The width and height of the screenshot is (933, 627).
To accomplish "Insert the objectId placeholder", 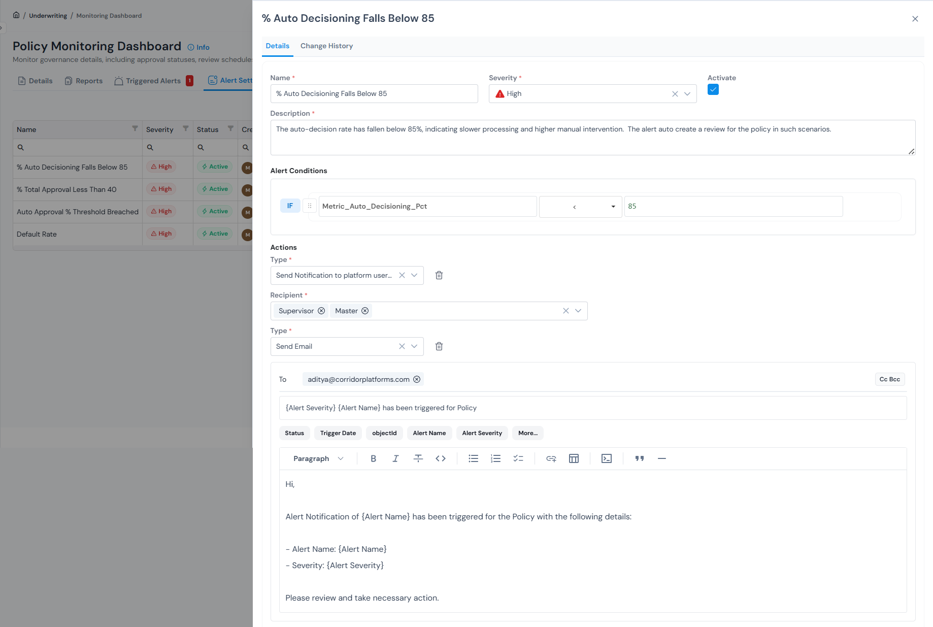I will tap(384, 433).
